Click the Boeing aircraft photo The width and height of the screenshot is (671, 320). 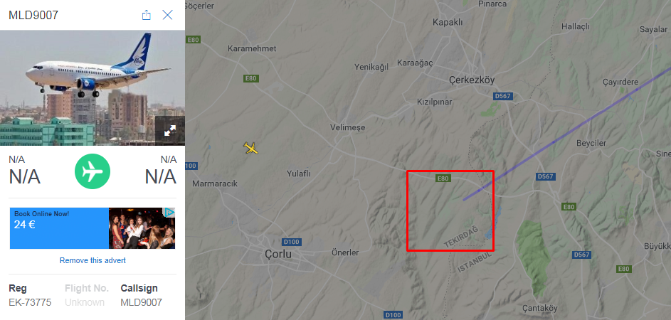tap(93, 87)
